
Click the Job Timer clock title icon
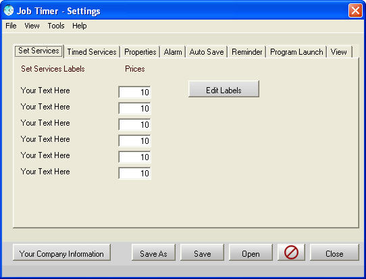tap(9, 11)
